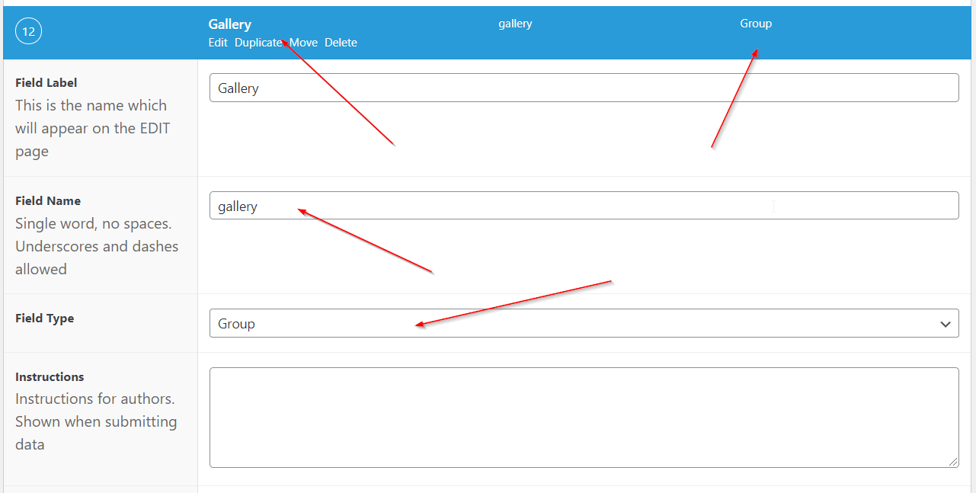Click the Field Name description about underscores and dashes

(97, 247)
